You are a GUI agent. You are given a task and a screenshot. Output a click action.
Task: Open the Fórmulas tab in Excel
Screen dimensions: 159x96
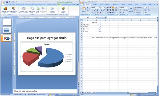click(x=116, y=5)
